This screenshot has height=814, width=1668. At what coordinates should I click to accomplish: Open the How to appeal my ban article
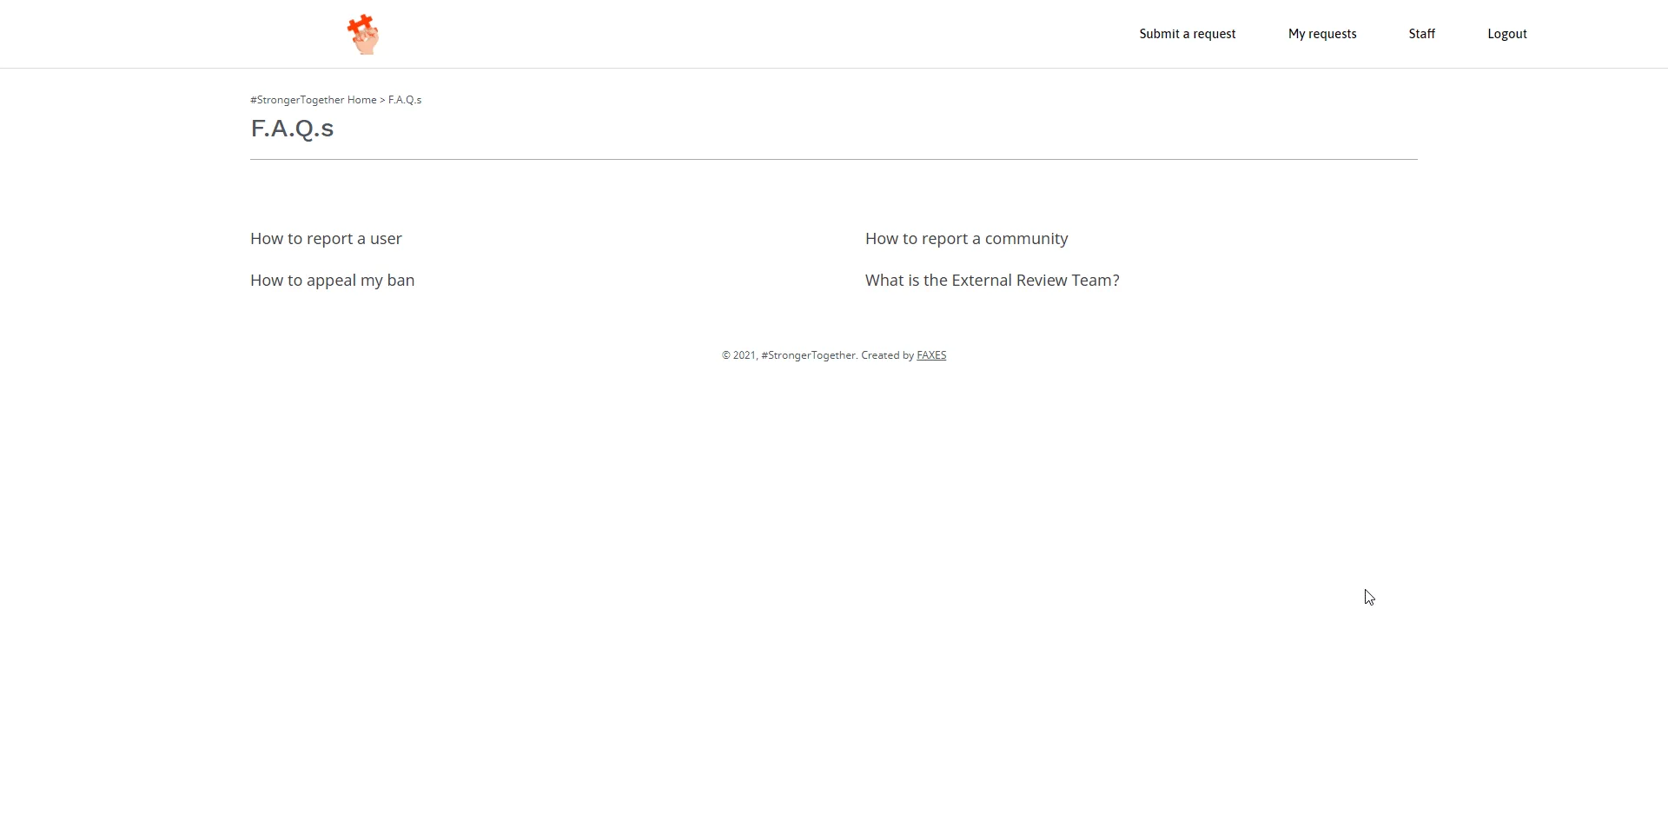point(332,280)
